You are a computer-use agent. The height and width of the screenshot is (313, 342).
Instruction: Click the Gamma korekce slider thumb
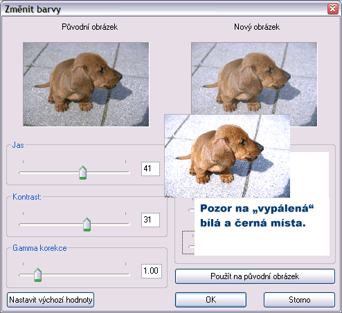point(37,275)
